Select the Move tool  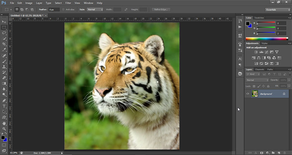point(4,22)
